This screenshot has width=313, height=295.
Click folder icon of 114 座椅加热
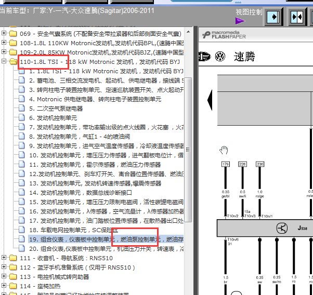[13, 286]
